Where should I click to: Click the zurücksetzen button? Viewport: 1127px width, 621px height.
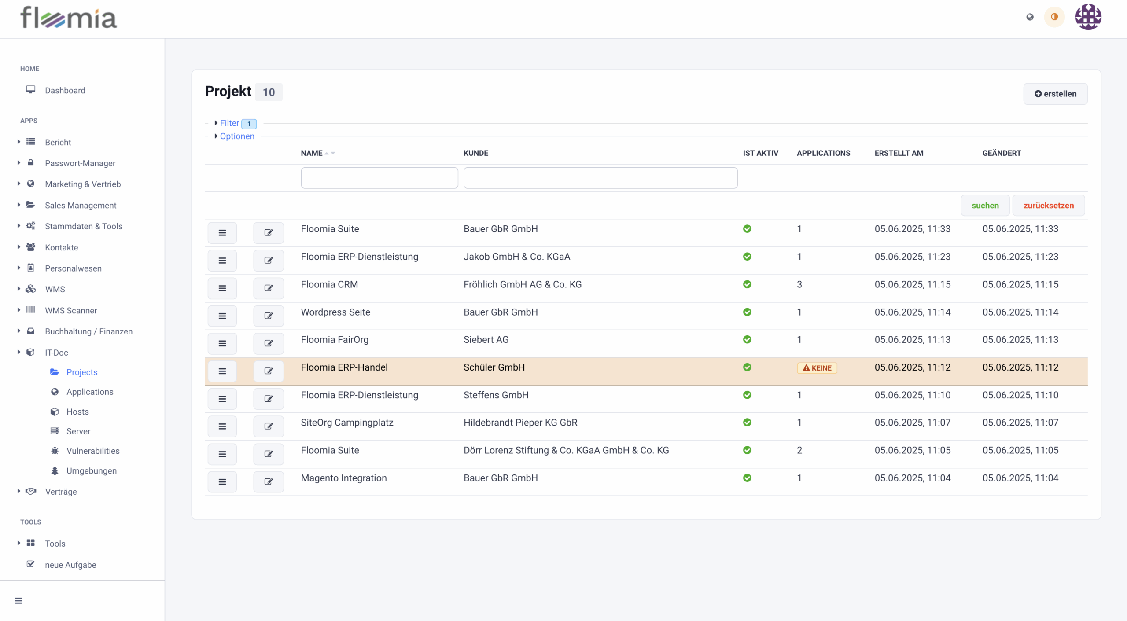1048,206
